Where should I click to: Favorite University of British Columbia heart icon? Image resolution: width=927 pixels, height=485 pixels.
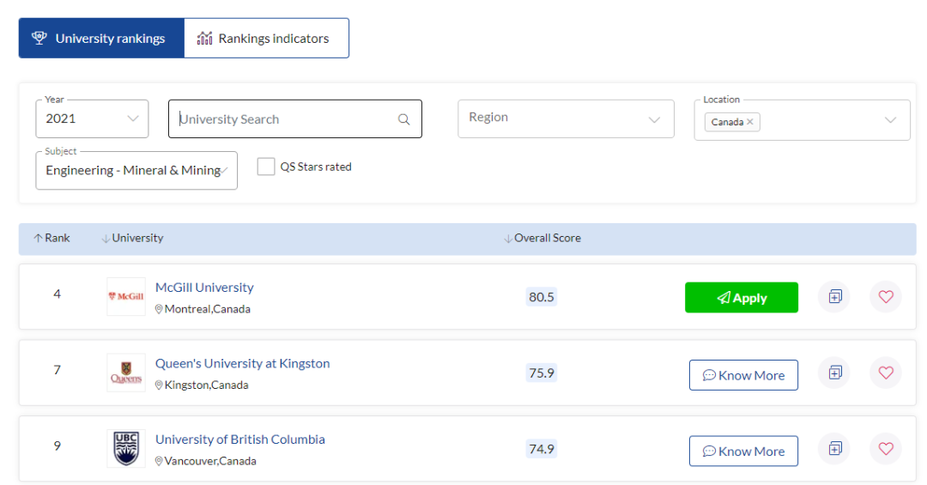coord(886,449)
